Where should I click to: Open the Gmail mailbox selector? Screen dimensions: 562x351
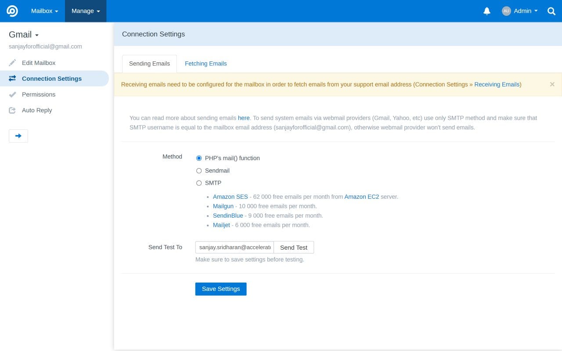tap(23, 34)
